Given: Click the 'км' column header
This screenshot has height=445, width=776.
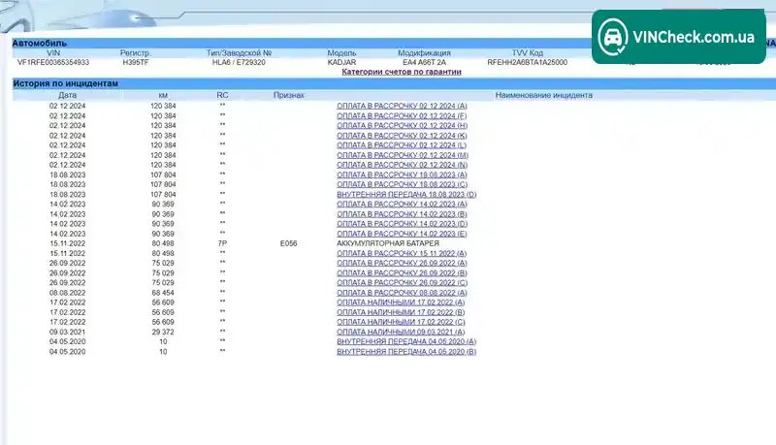Looking at the screenshot, I should [163, 95].
